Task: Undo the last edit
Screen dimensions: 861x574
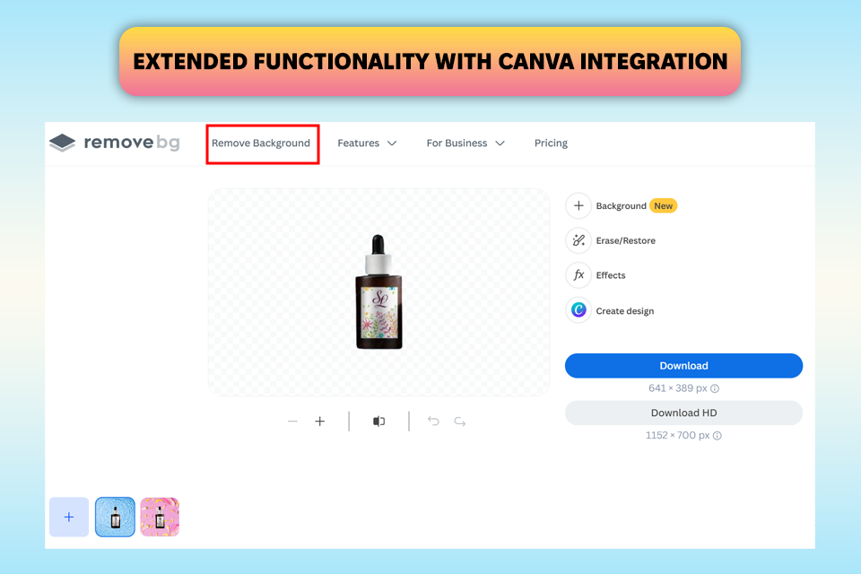Action: 433,422
